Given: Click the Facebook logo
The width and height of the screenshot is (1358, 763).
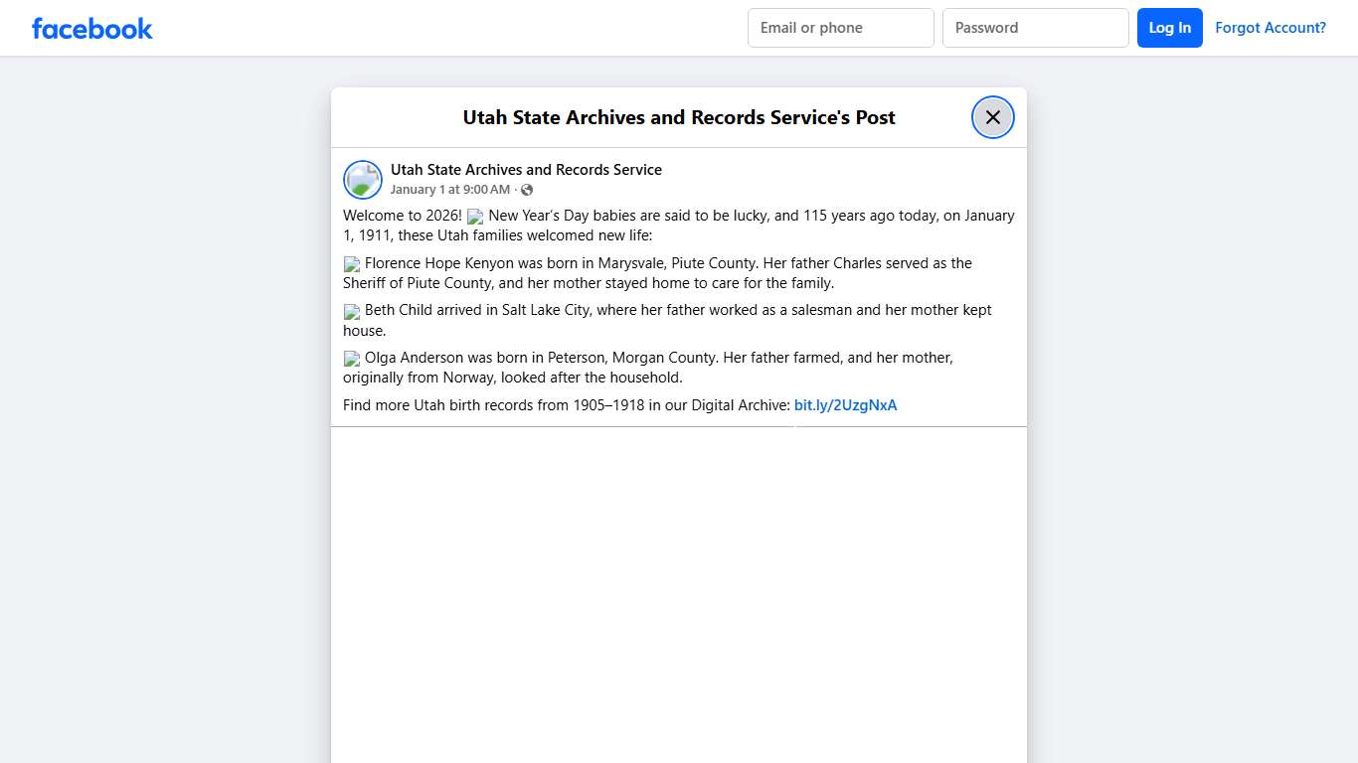Looking at the screenshot, I should click(x=92, y=28).
